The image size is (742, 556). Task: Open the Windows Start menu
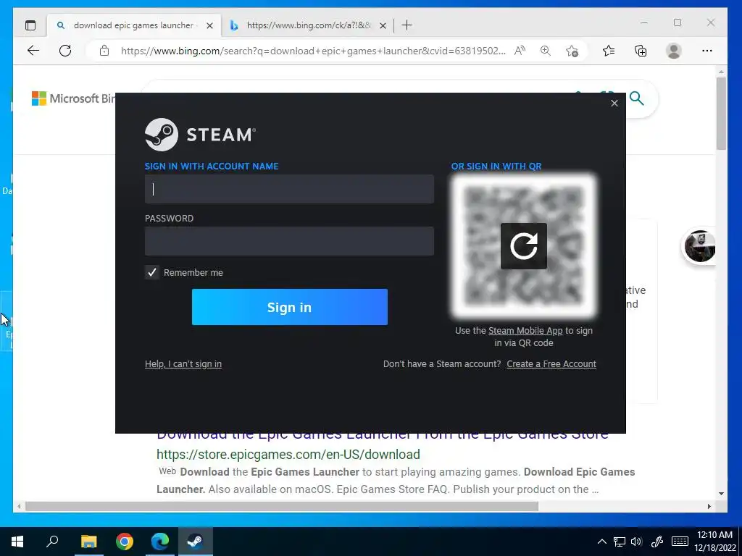coord(17,542)
